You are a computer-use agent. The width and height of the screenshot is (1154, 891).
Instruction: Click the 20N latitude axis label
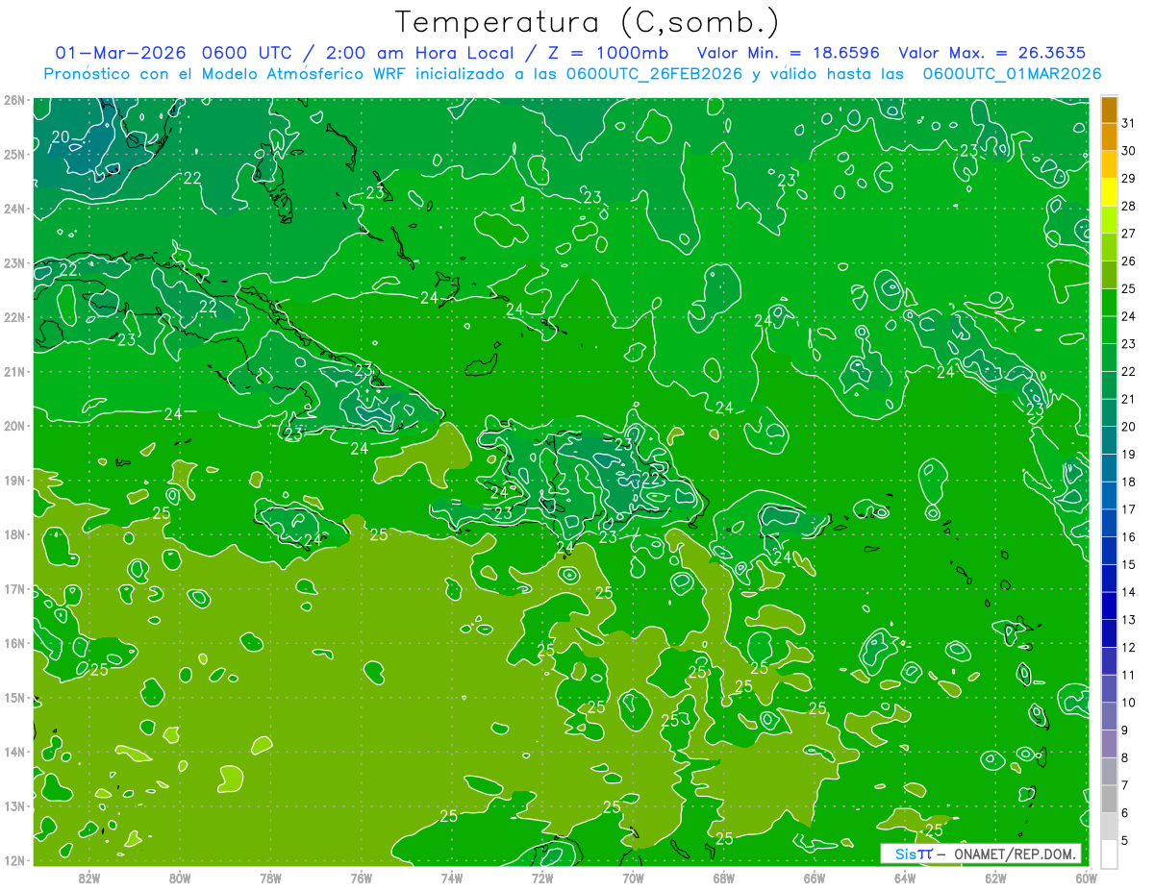13,426
